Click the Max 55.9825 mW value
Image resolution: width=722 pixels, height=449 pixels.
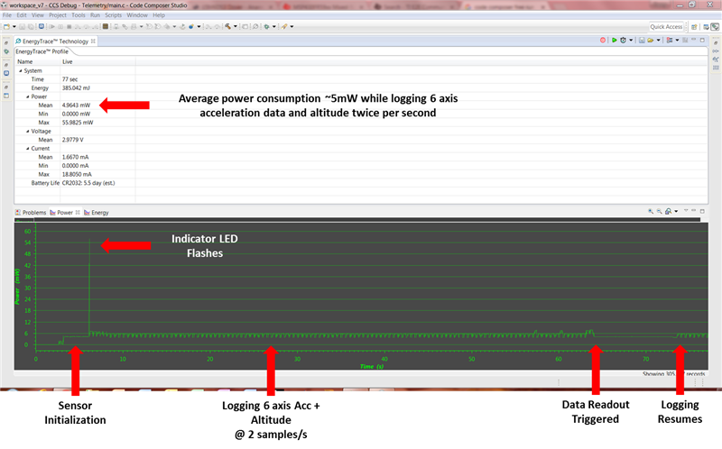78,123
